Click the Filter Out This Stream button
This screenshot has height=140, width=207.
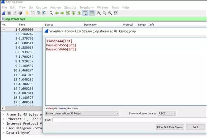point(170,127)
